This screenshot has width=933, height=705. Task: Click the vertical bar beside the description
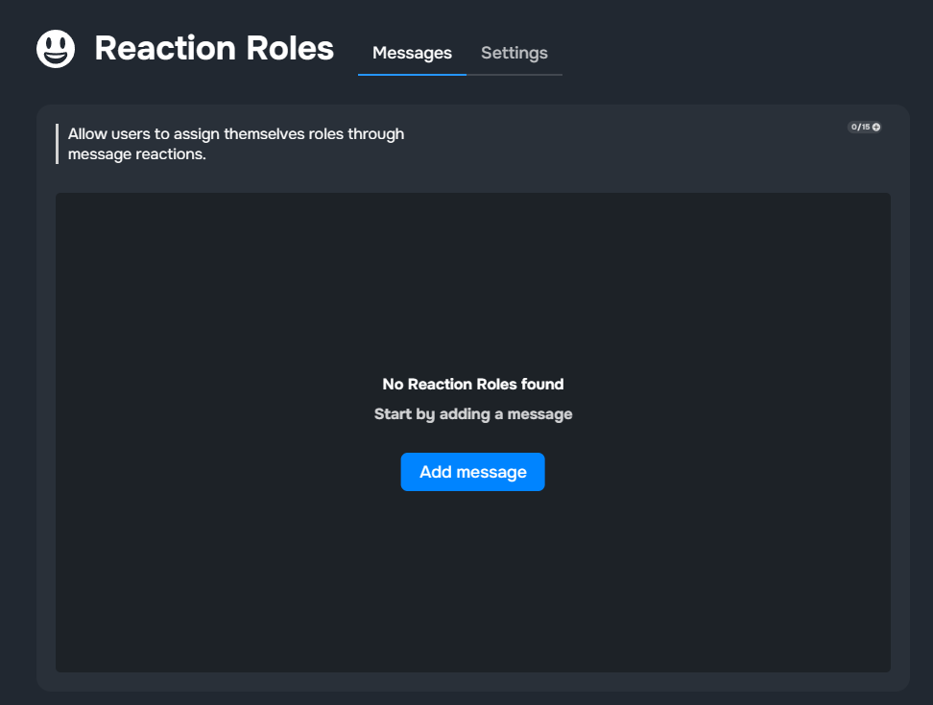(x=58, y=144)
